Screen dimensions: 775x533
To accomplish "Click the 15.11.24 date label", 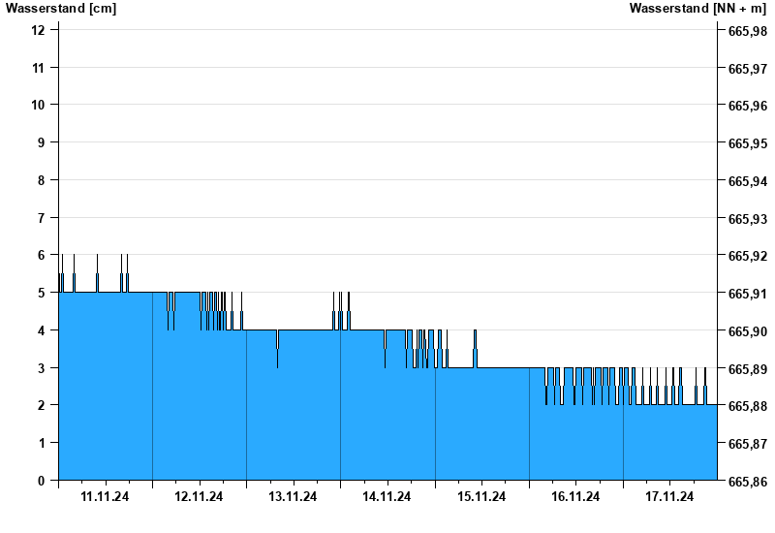I will (481, 497).
